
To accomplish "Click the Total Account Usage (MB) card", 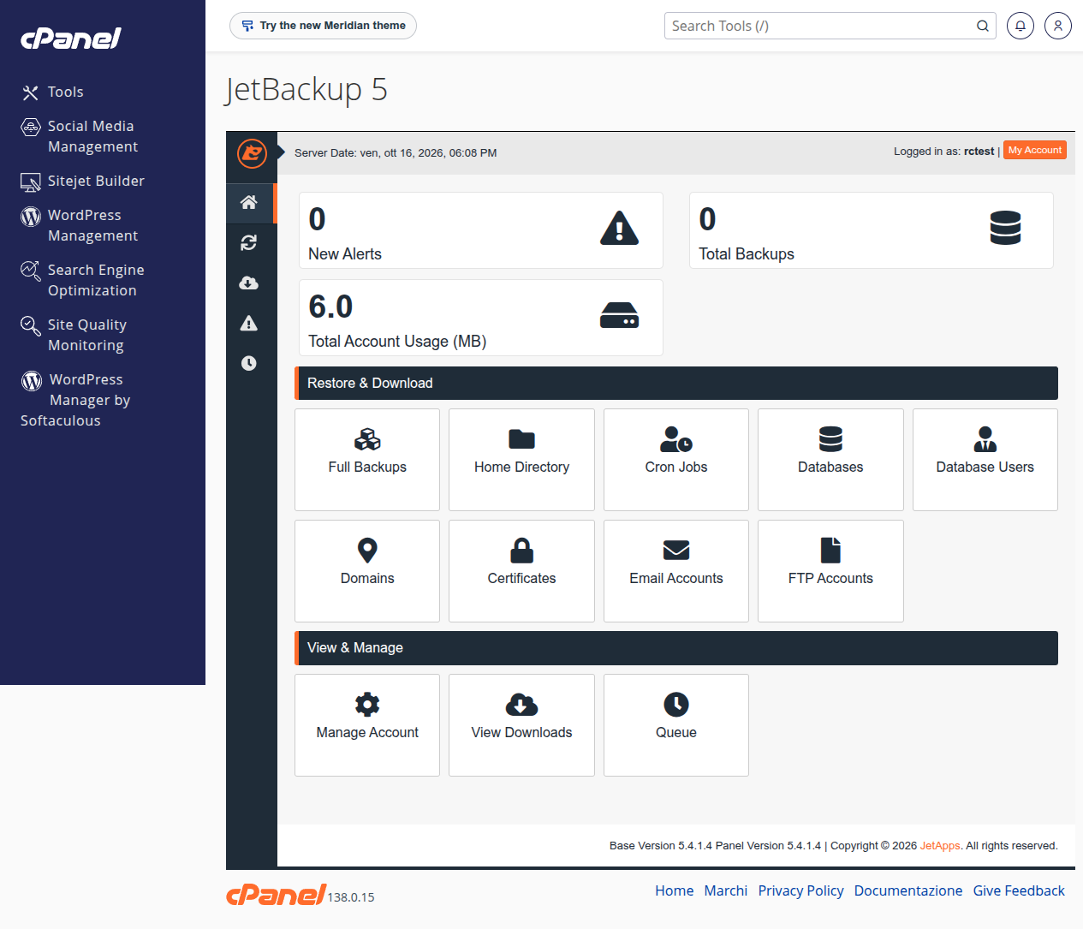I will (x=481, y=318).
